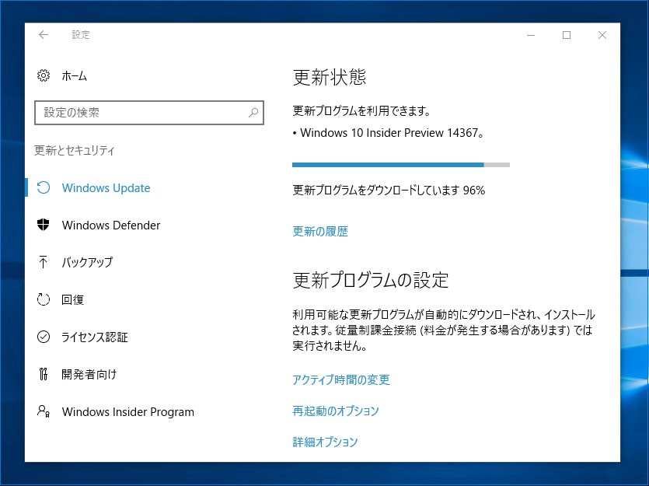The height and width of the screenshot is (486, 649).
Task: Click the 更新とセキュリティ category label
Action: 74,150
